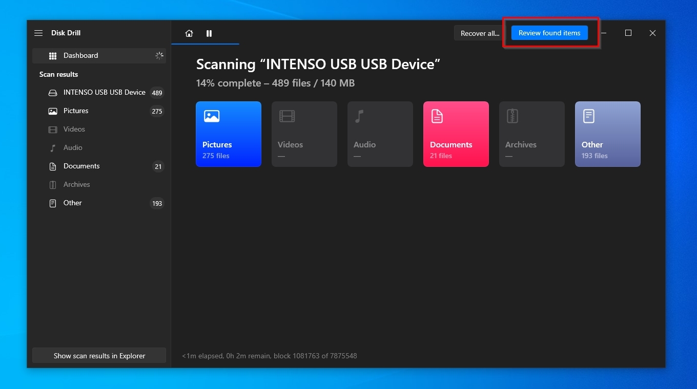Close the Disk Drill window

click(652, 33)
